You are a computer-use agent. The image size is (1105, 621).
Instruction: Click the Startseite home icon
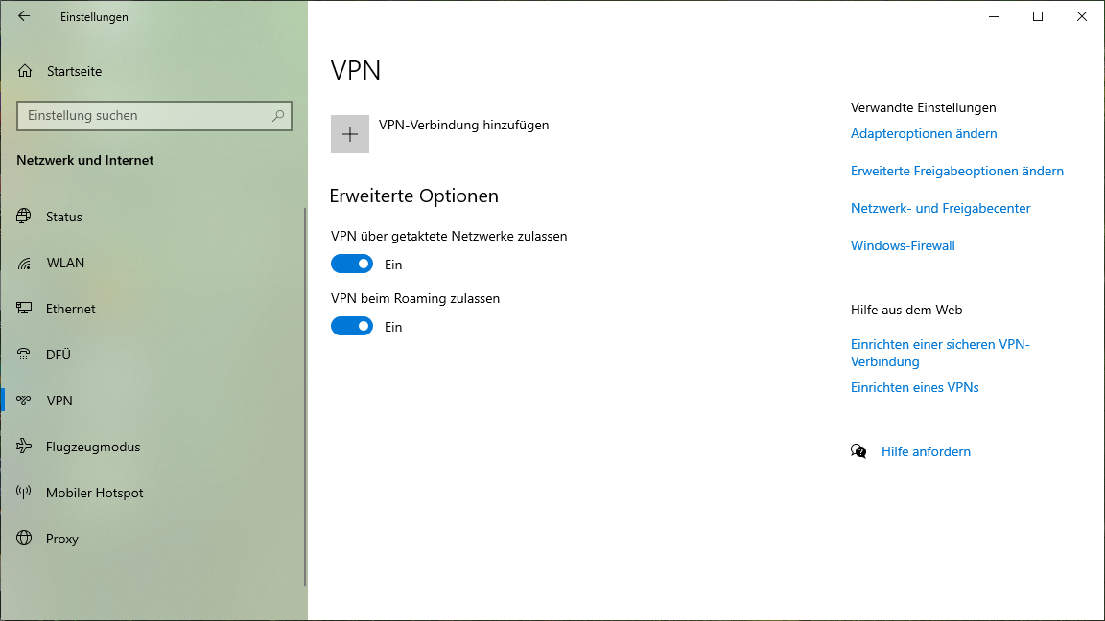tap(25, 71)
